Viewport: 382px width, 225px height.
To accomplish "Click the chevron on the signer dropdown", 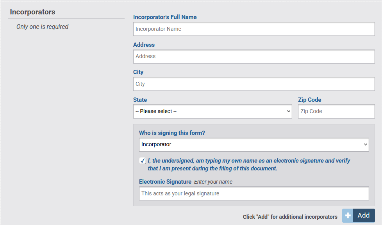I will pyautogui.click(x=364, y=145).
